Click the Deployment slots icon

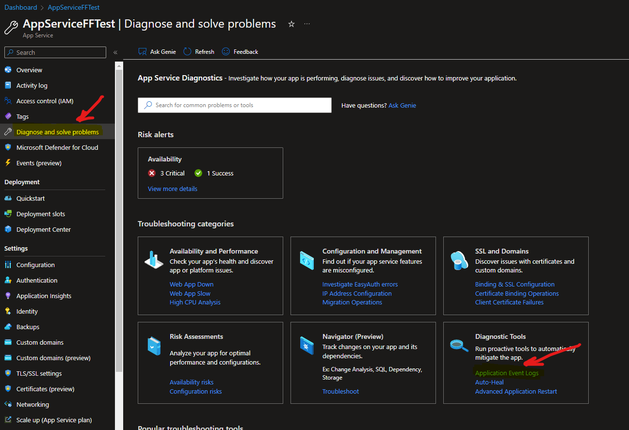8,214
